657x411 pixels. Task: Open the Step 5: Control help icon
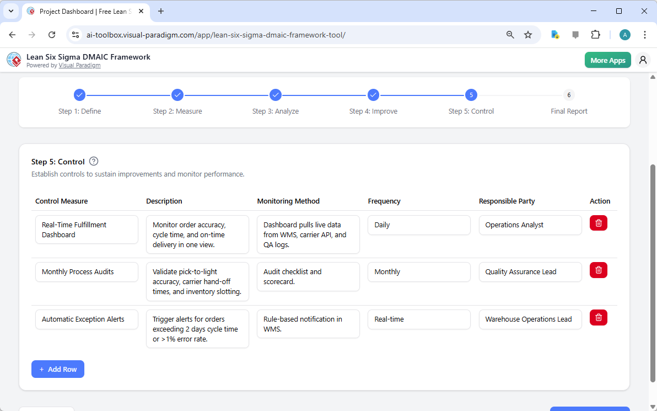(93, 161)
